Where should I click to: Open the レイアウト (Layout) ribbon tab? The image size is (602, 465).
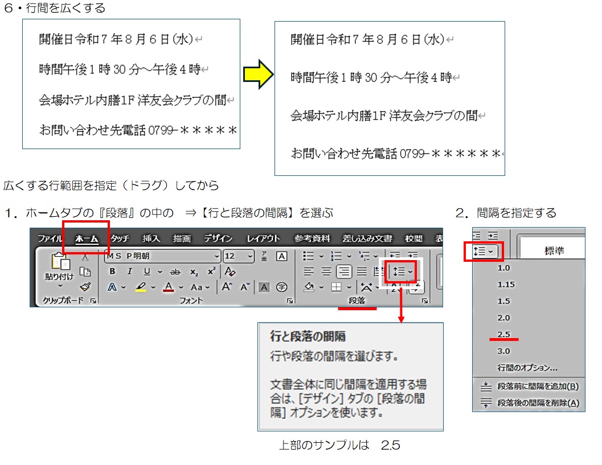(x=264, y=238)
